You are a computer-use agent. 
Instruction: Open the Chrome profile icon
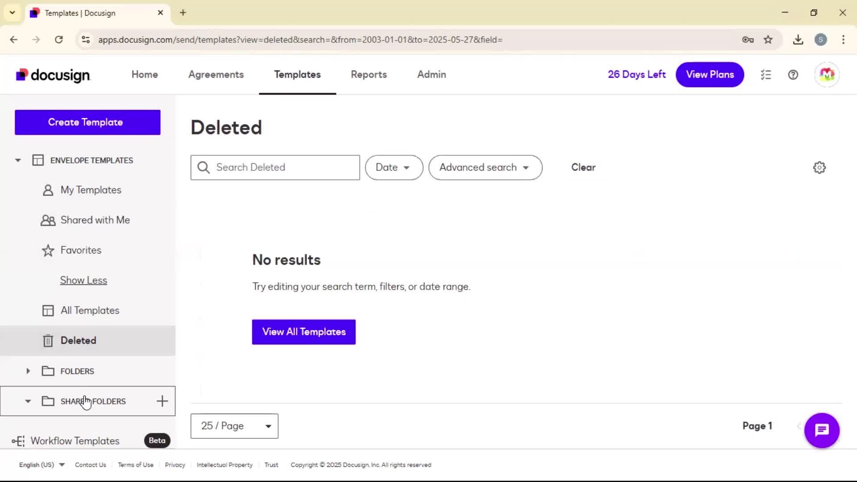pyautogui.click(x=821, y=40)
